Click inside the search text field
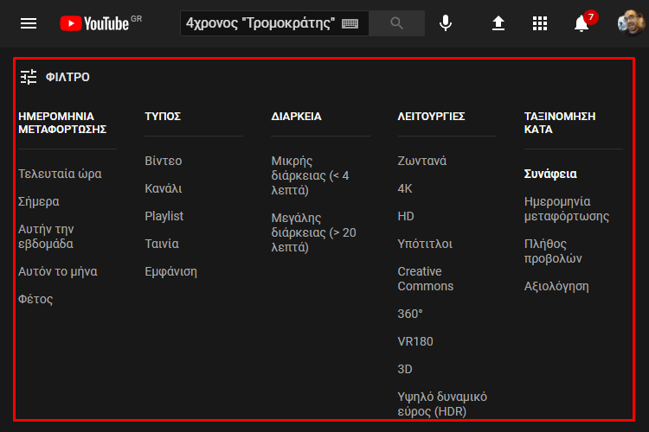This screenshot has height=432, width=649. (x=260, y=23)
